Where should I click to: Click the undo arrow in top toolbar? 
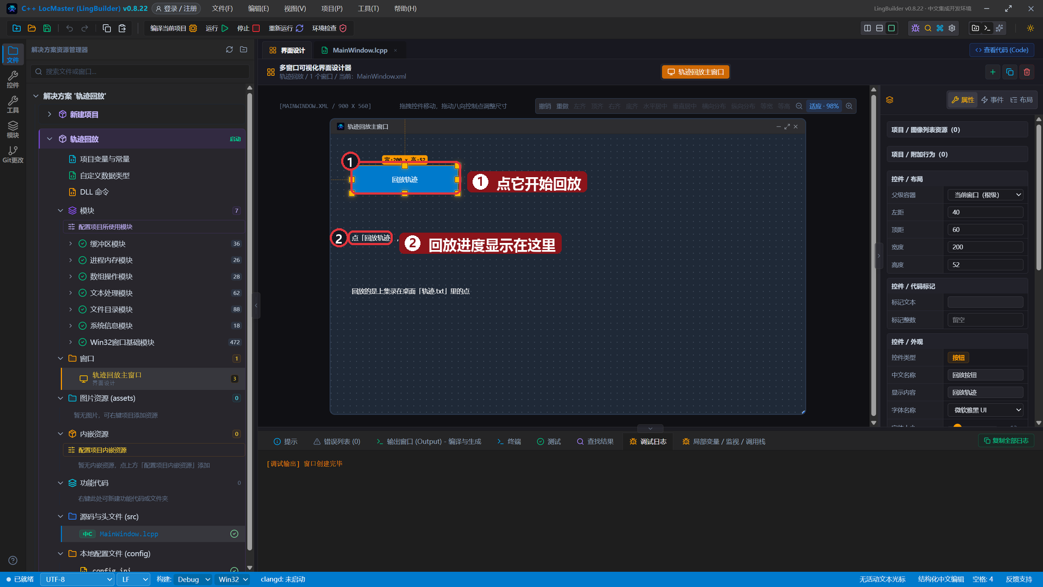click(x=70, y=28)
